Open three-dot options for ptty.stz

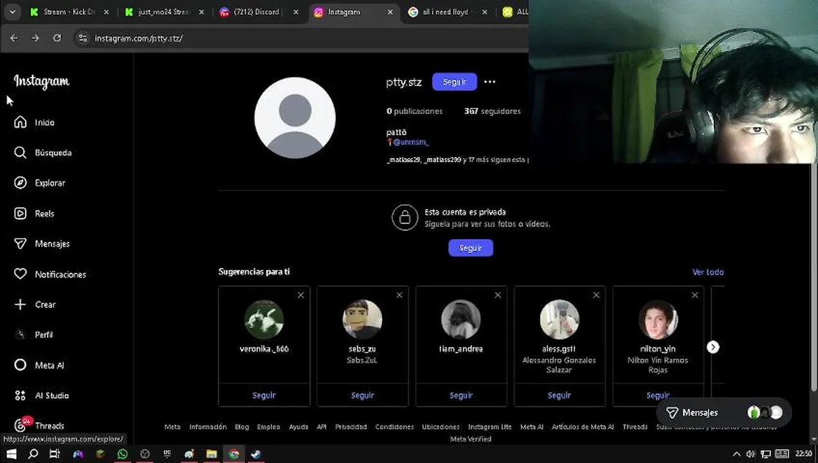tap(490, 82)
